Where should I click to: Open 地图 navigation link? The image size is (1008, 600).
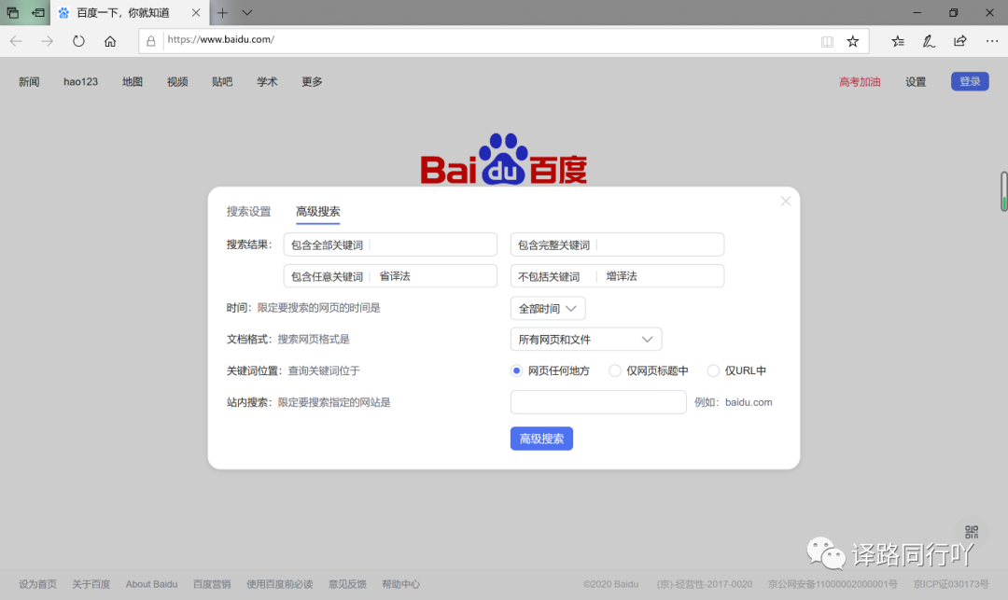pyautogui.click(x=133, y=81)
